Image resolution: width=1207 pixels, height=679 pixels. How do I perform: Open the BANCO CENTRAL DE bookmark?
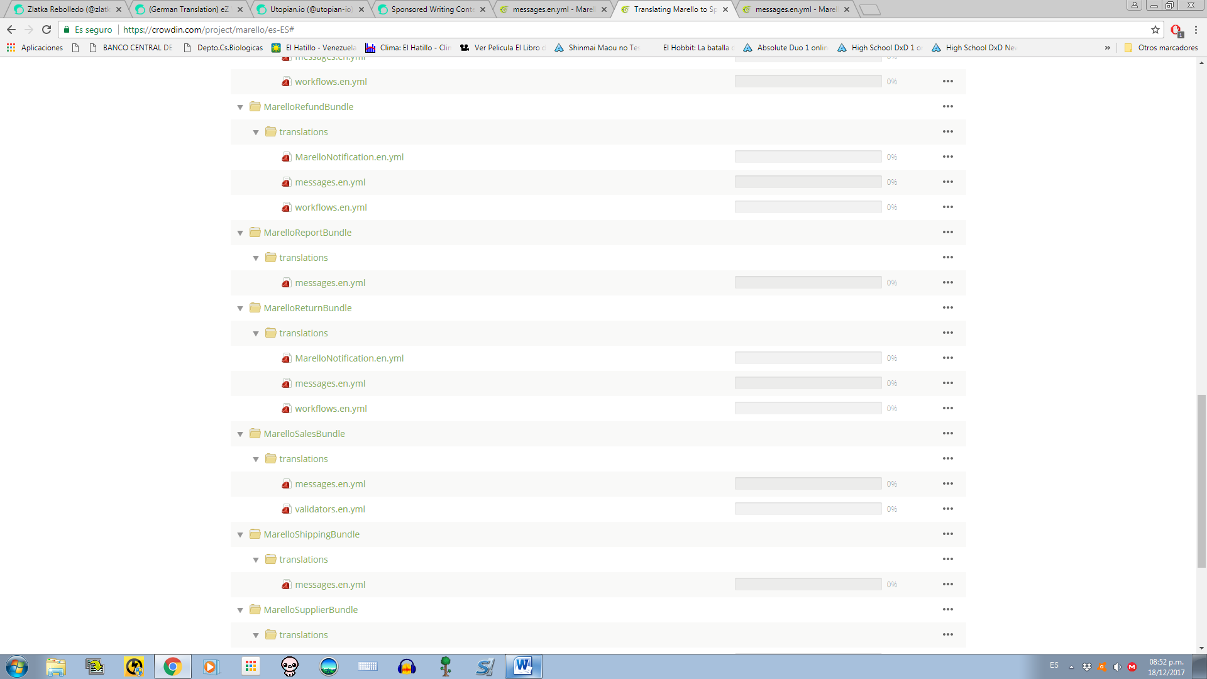click(131, 48)
